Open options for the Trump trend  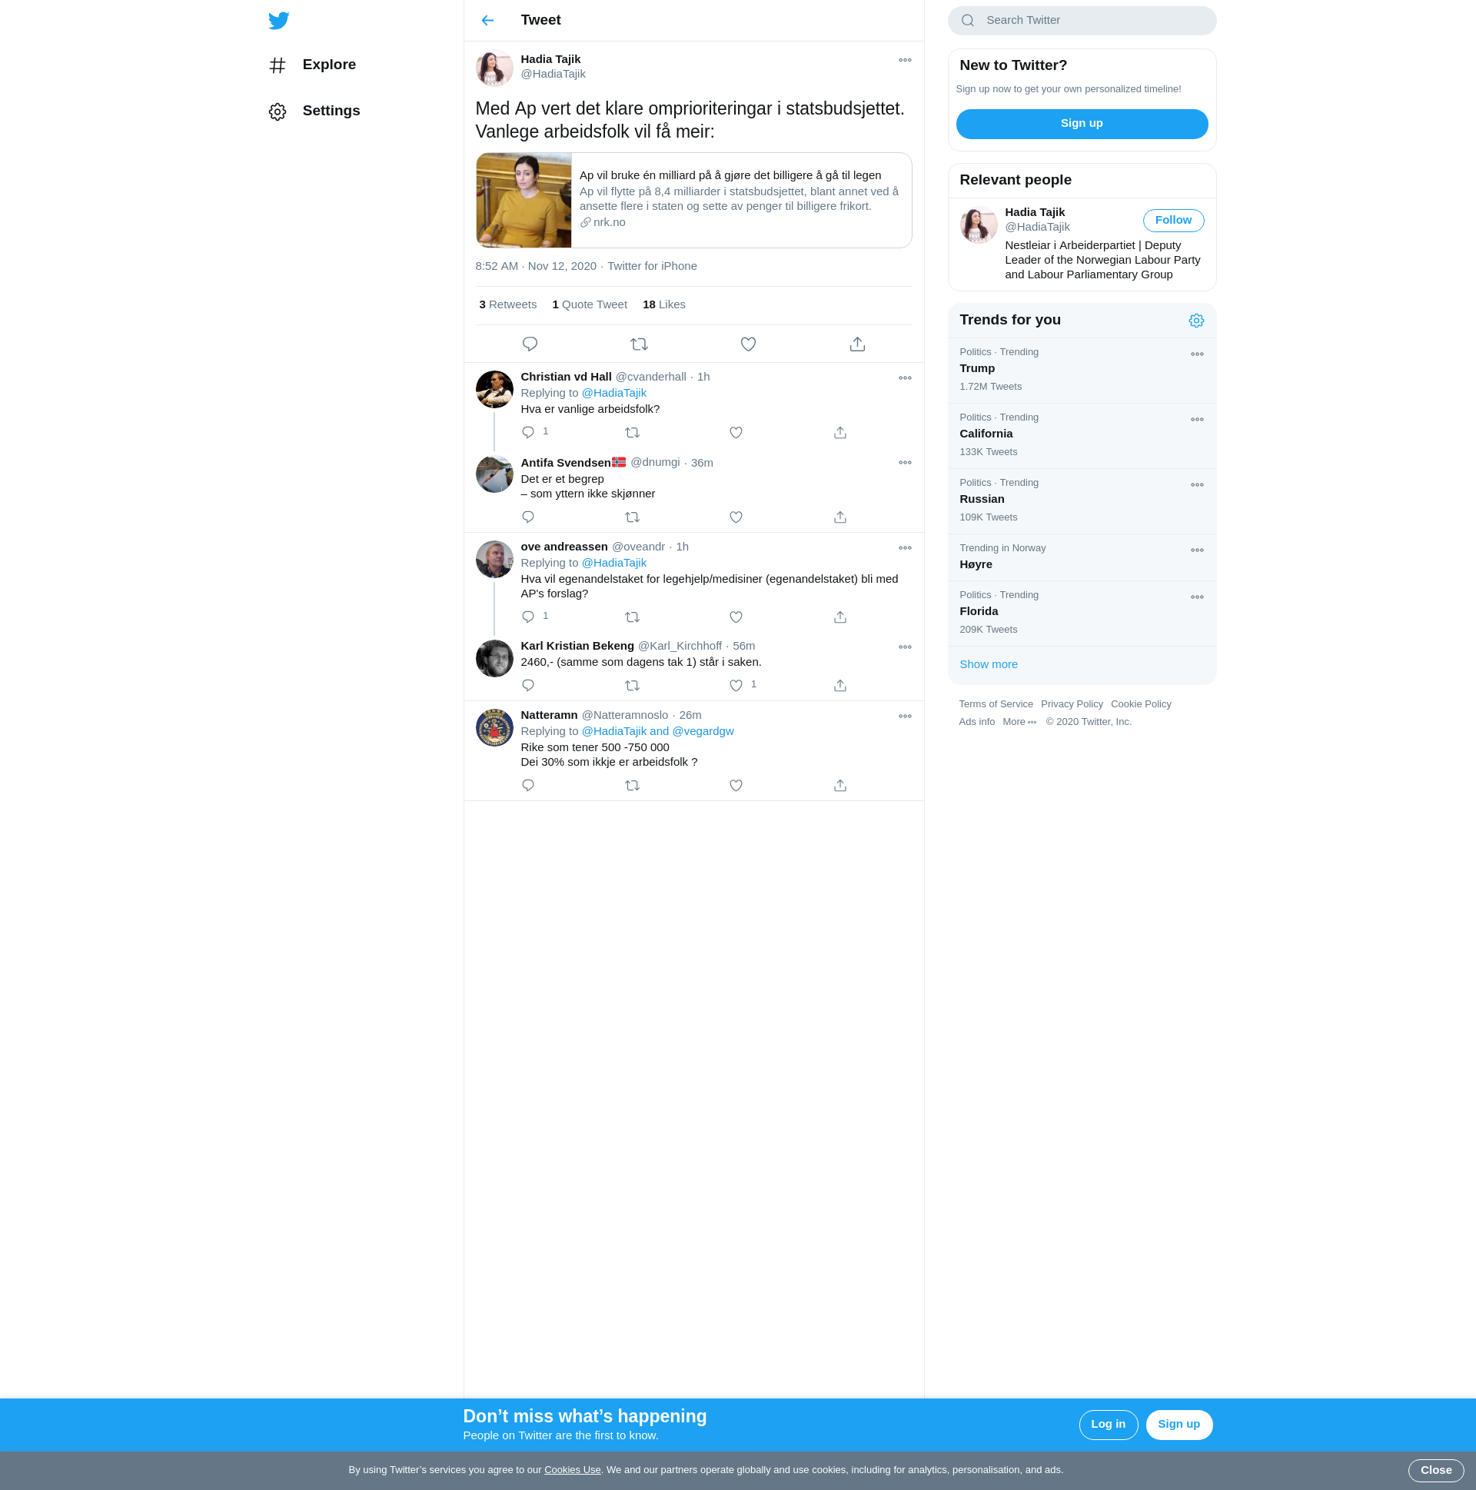point(1196,354)
